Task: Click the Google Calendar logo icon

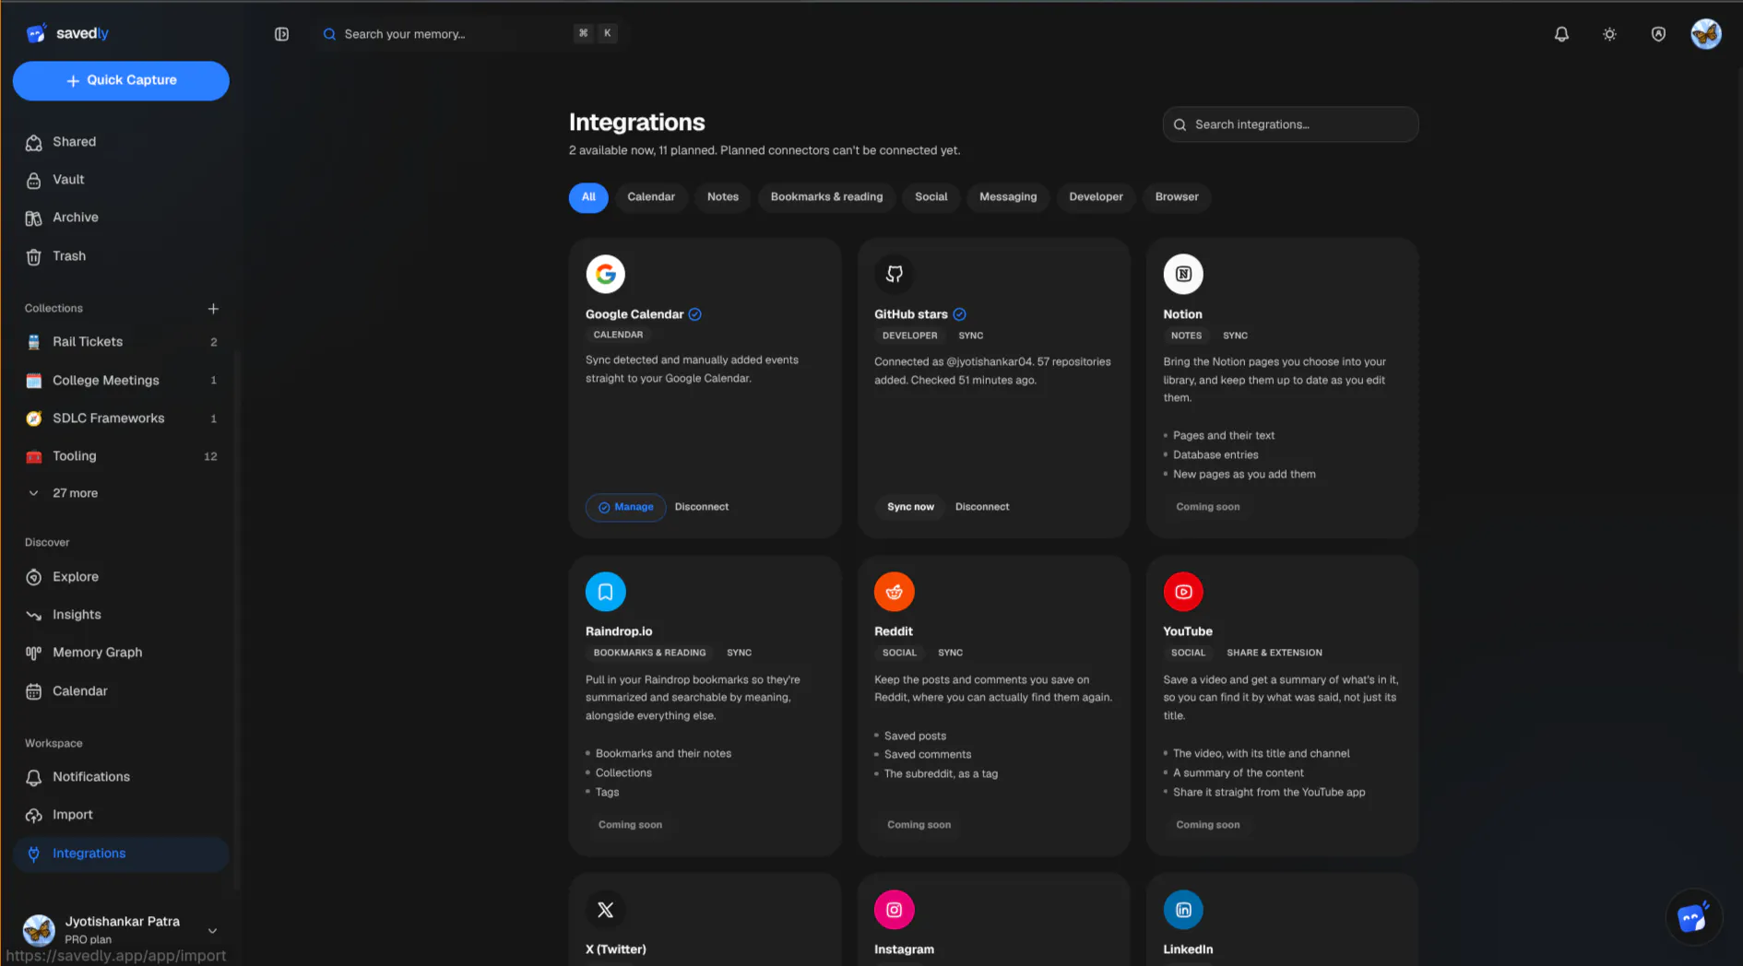Action: (x=605, y=274)
